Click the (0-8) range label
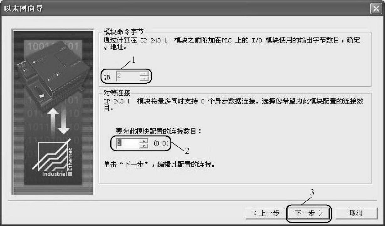Viewport: 385px width, 226px height. [x=161, y=144]
